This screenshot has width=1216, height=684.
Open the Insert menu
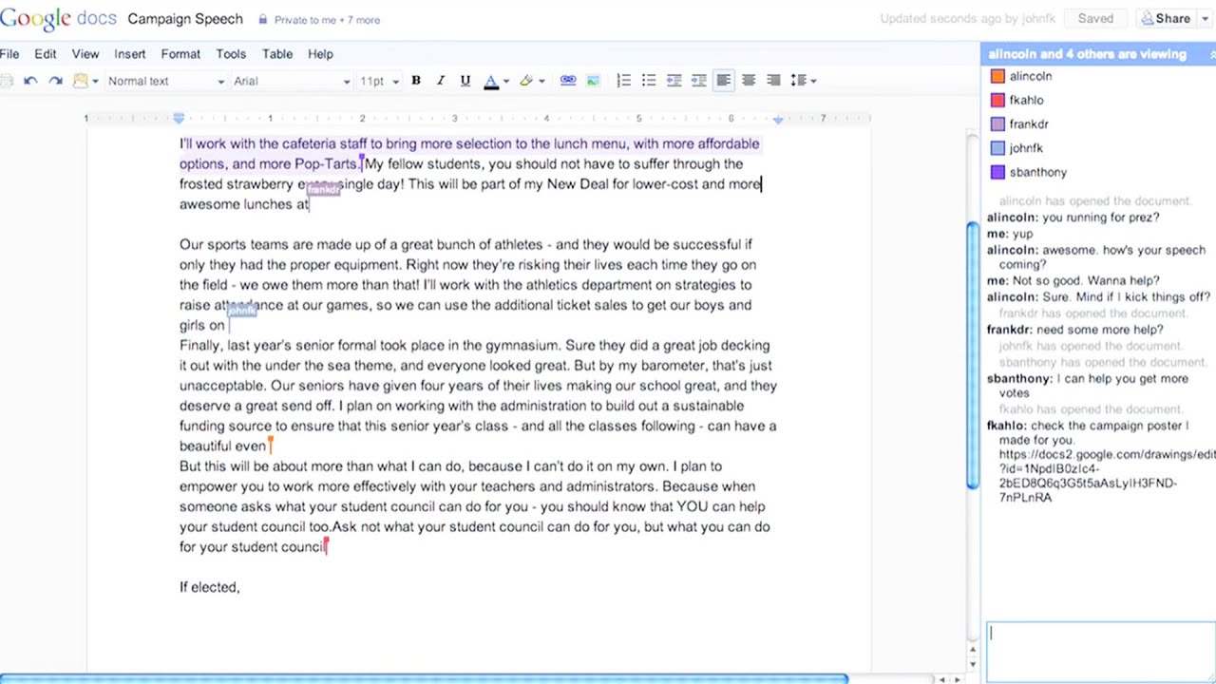(x=130, y=54)
